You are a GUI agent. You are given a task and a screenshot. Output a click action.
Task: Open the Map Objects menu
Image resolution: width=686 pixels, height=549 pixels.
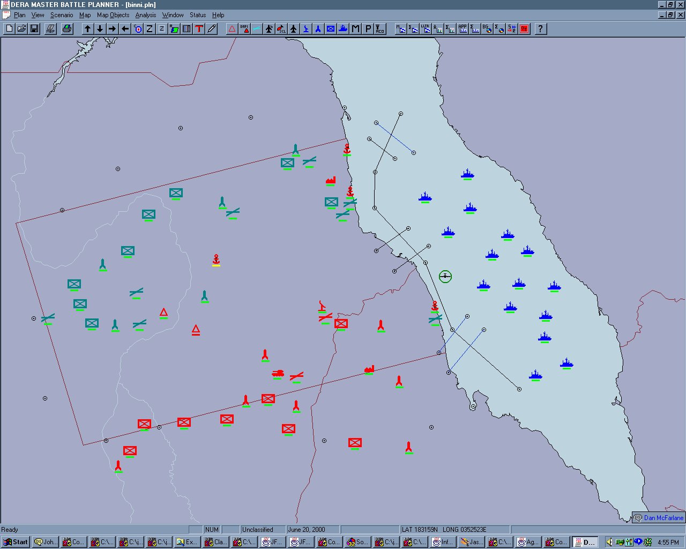[x=113, y=15]
